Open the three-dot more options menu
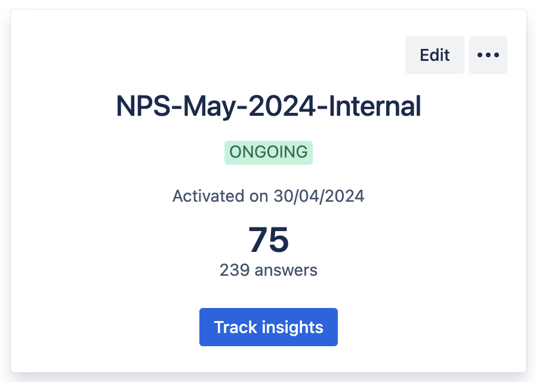The image size is (536, 382). pyautogui.click(x=488, y=55)
